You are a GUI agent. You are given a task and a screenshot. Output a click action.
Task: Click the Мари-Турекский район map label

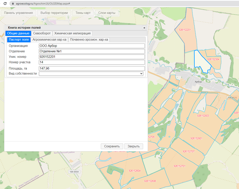[29, 181]
